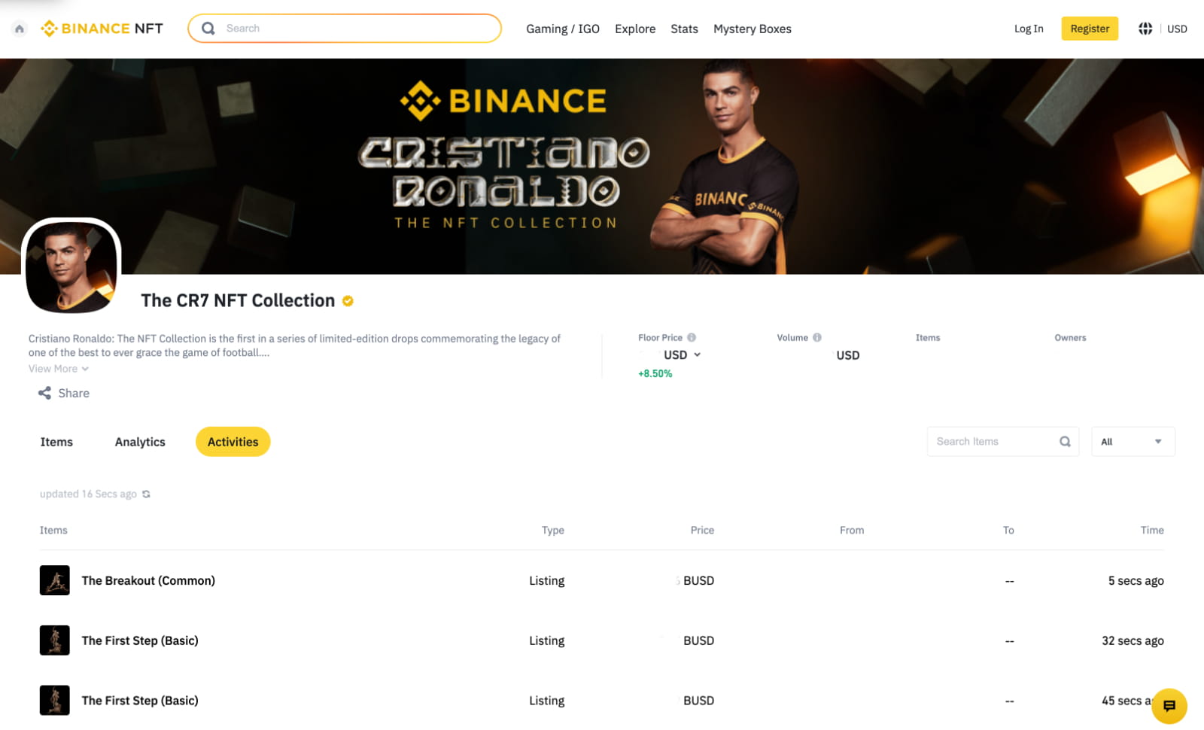Click the refresh icon next to updated time
The width and height of the screenshot is (1204, 730).
pos(146,494)
